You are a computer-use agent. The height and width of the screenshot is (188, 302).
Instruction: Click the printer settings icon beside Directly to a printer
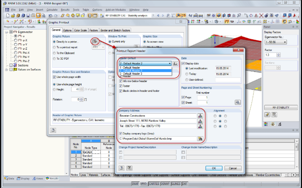(95, 41)
